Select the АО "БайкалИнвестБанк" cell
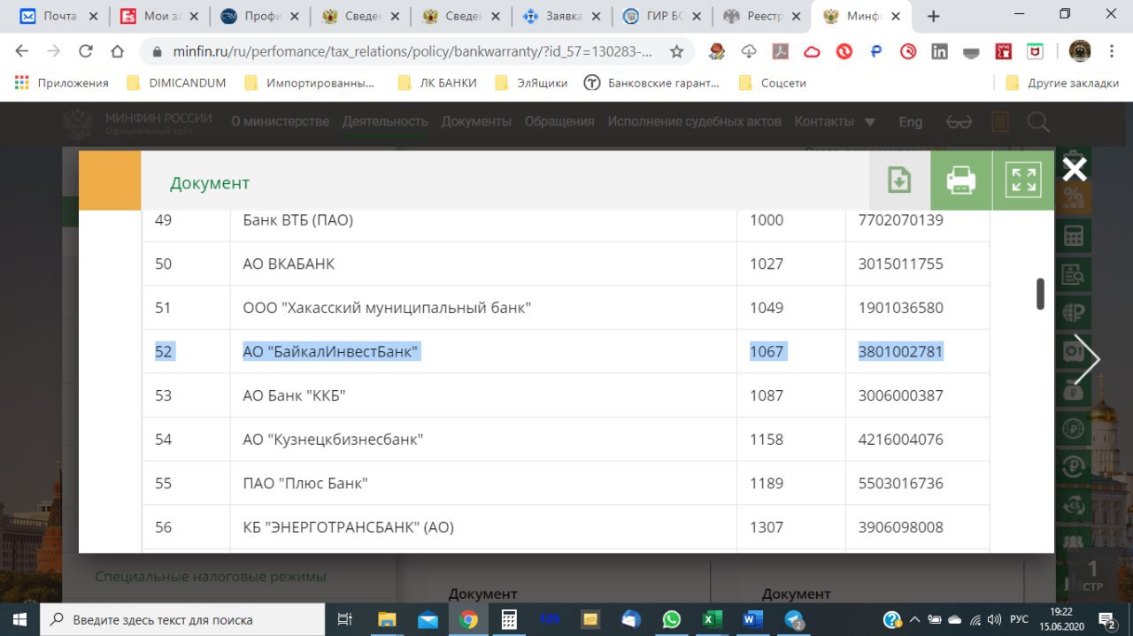The height and width of the screenshot is (636, 1133). tap(483, 351)
